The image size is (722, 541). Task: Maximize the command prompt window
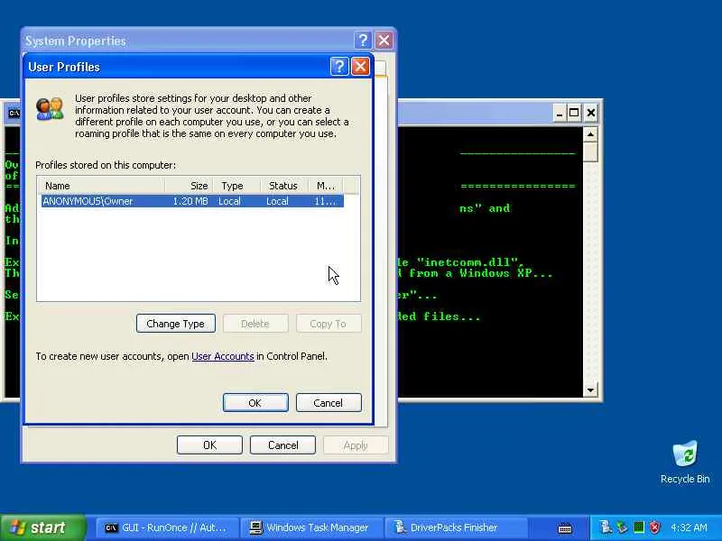tap(574, 113)
